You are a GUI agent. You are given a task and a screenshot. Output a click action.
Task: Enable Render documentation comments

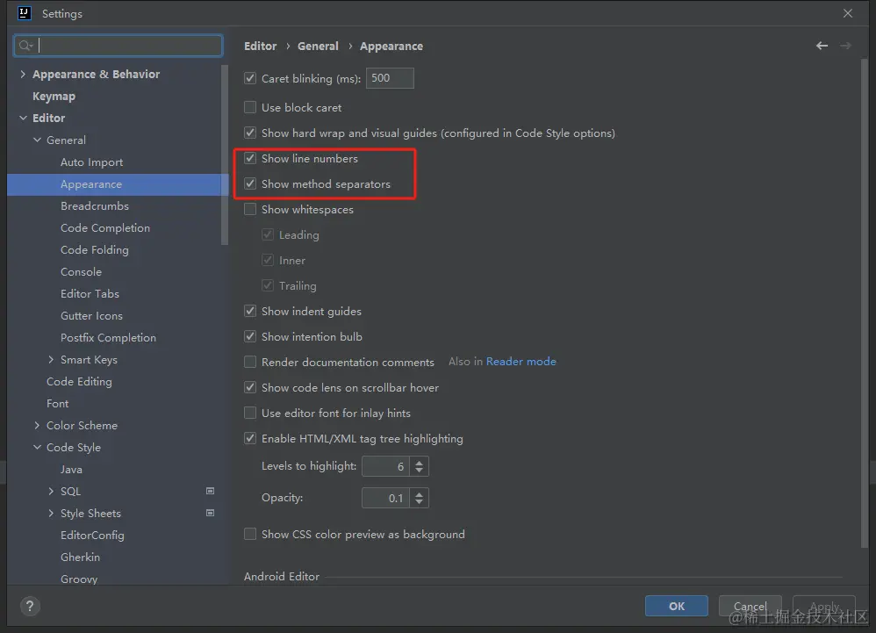pyautogui.click(x=250, y=362)
